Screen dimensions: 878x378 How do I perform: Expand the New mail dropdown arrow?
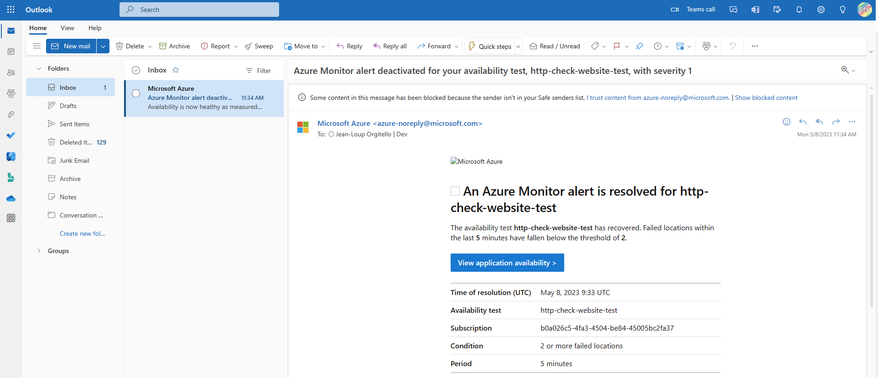[103, 46]
